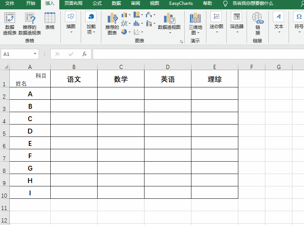
Task: Select the diagonal header cell 科目/姓名
Action: click(x=30, y=79)
